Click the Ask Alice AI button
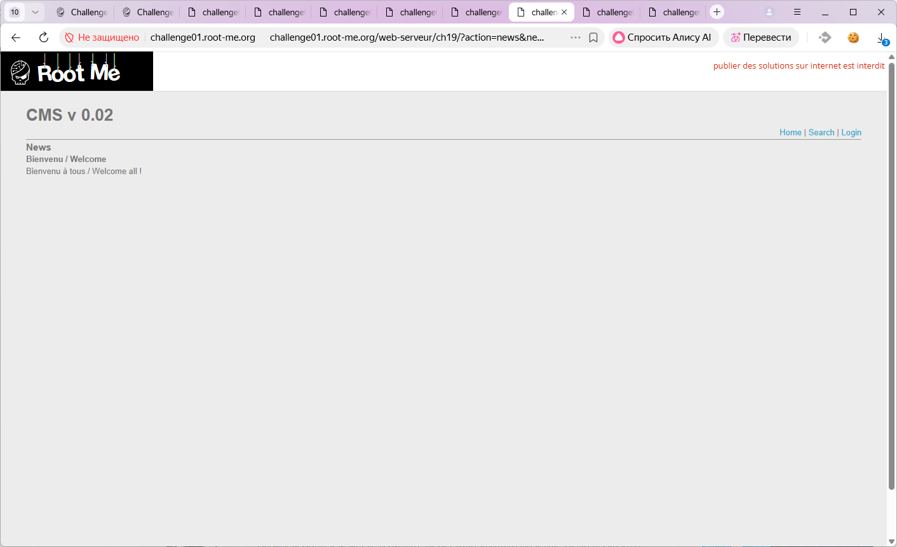 point(663,37)
